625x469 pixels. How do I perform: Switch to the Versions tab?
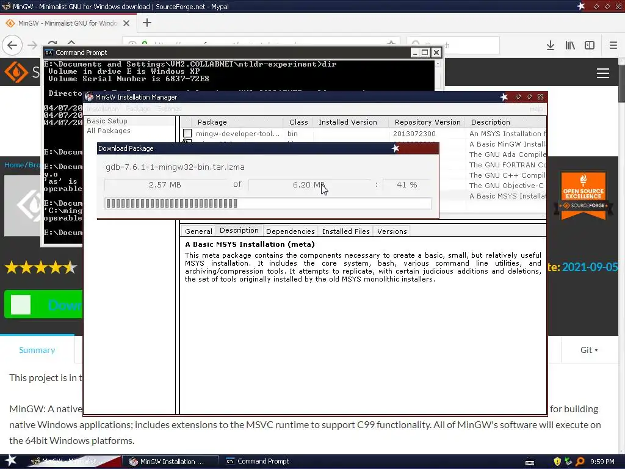pyautogui.click(x=392, y=231)
